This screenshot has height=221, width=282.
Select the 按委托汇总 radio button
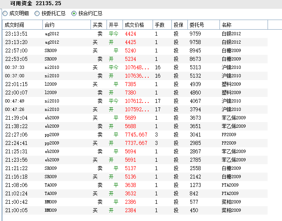click(37, 14)
